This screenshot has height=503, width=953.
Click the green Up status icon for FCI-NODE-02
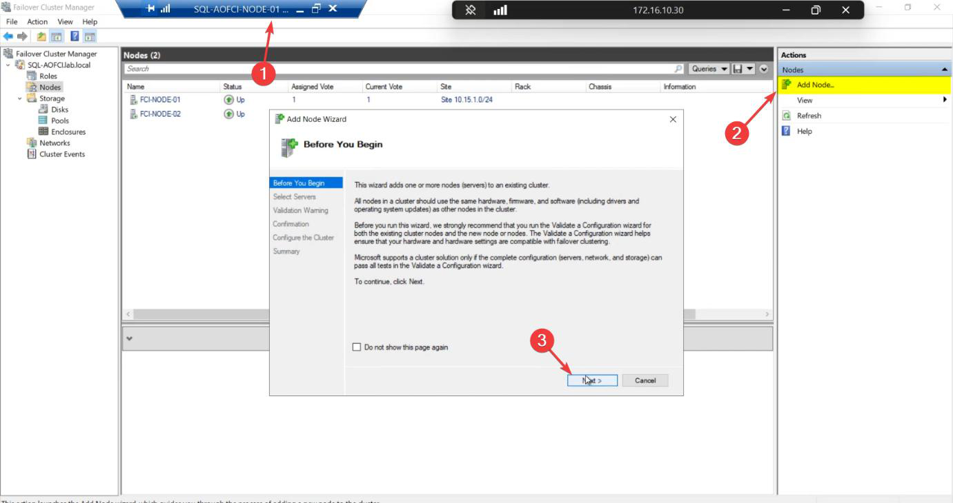point(228,114)
